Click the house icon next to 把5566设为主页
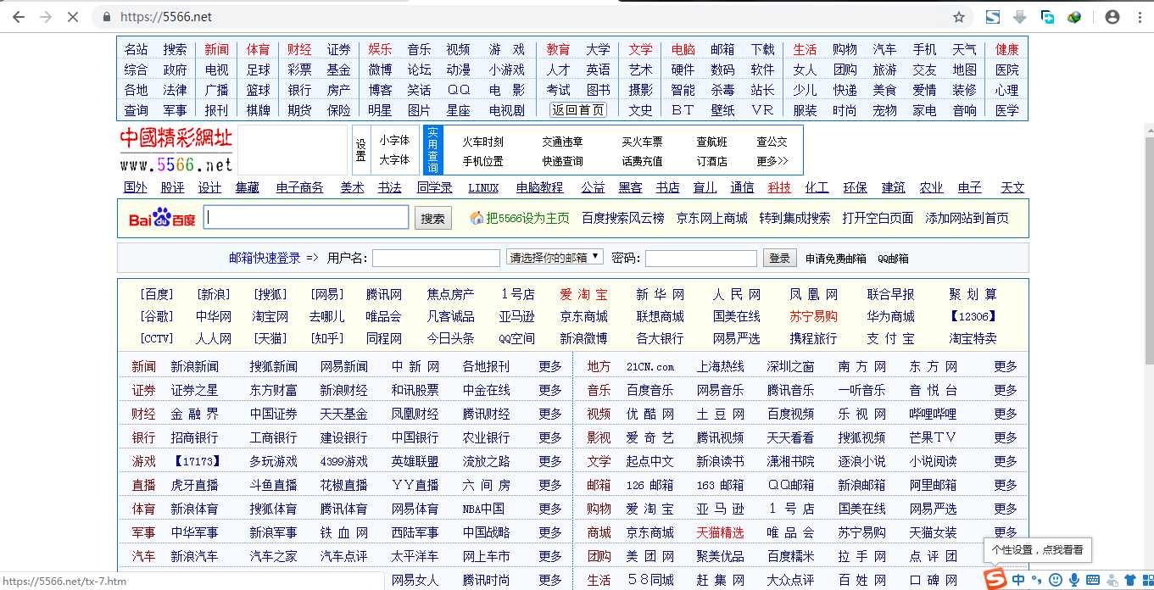The width and height of the screenshot is (1154, 590). pos(477,218)
